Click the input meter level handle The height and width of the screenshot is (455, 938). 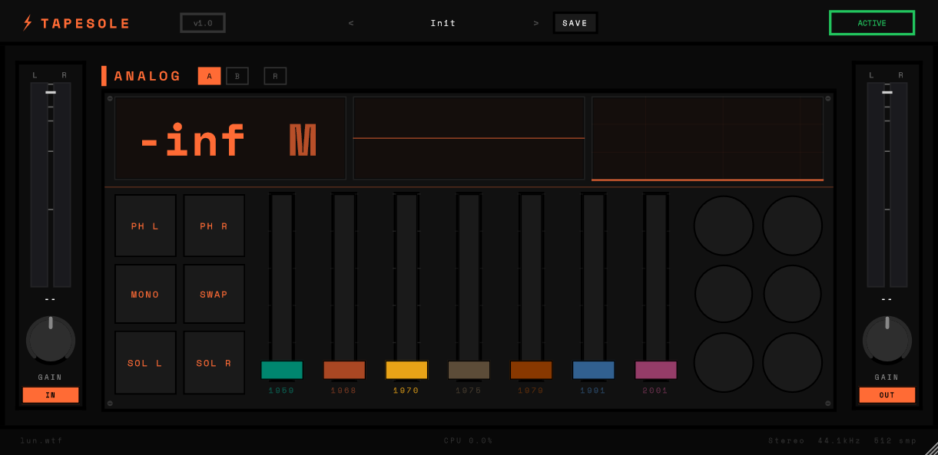tap(51, 92)
